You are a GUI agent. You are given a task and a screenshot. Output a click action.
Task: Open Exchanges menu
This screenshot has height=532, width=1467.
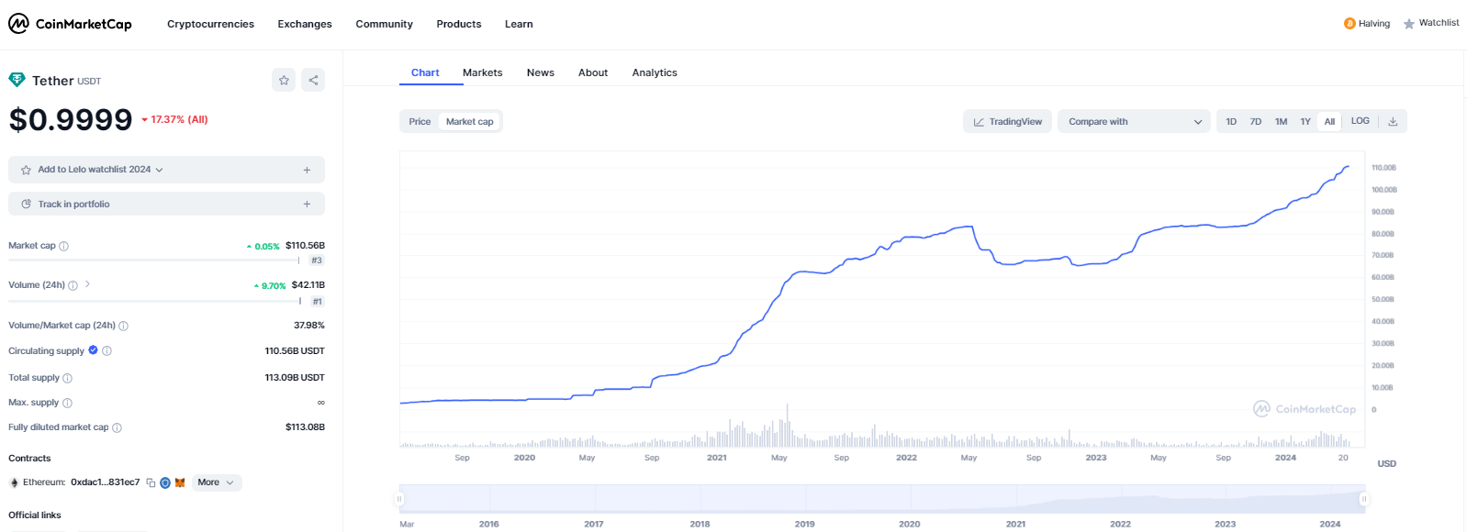[x=305, y=24]
